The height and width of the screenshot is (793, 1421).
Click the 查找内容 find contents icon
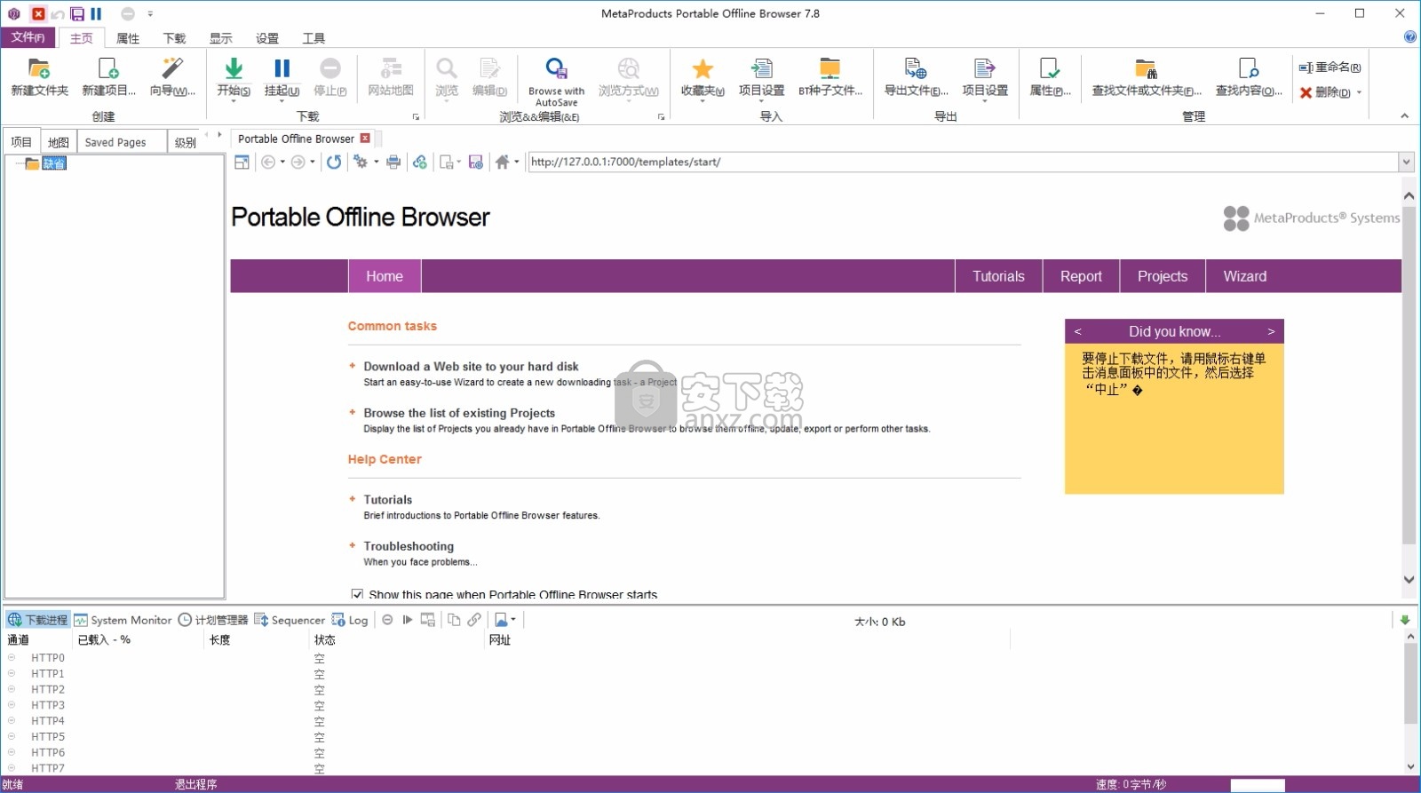[1248, 69]
